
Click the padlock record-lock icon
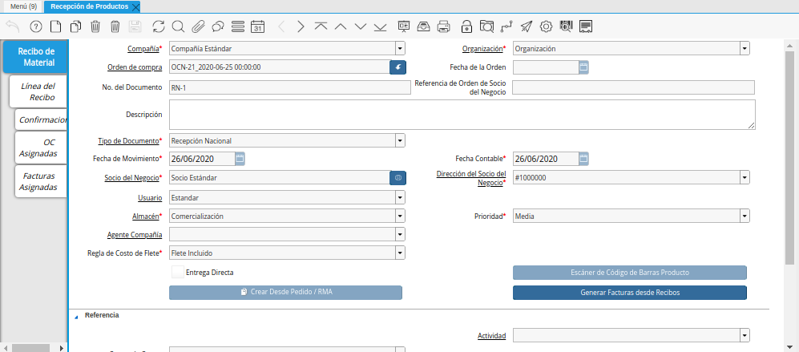point(466,26)
